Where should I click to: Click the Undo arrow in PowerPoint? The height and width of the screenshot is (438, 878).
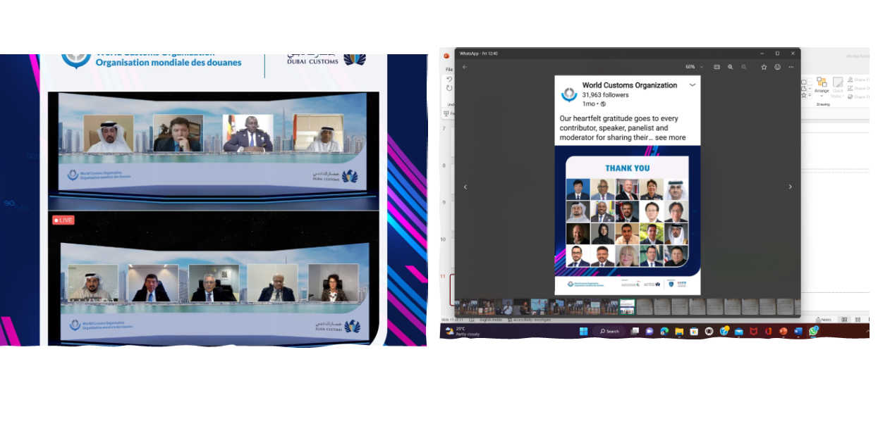(x=449, y=79)
